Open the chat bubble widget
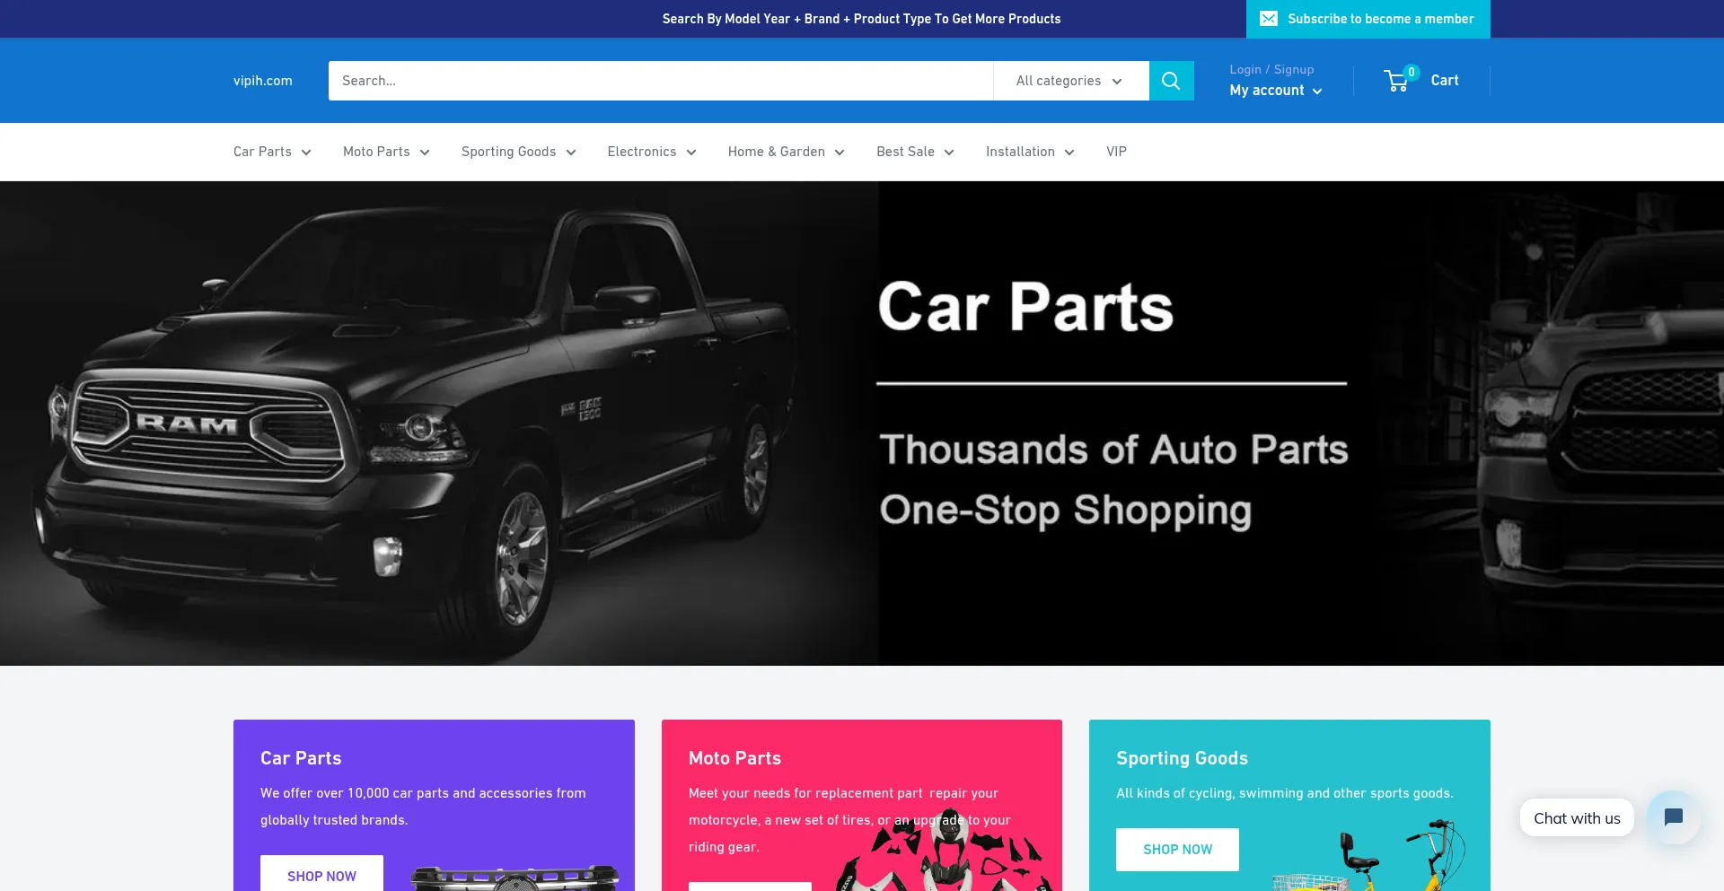Image resolution: width=1724 pixels, height=891 pixels. pos(1673,817)
